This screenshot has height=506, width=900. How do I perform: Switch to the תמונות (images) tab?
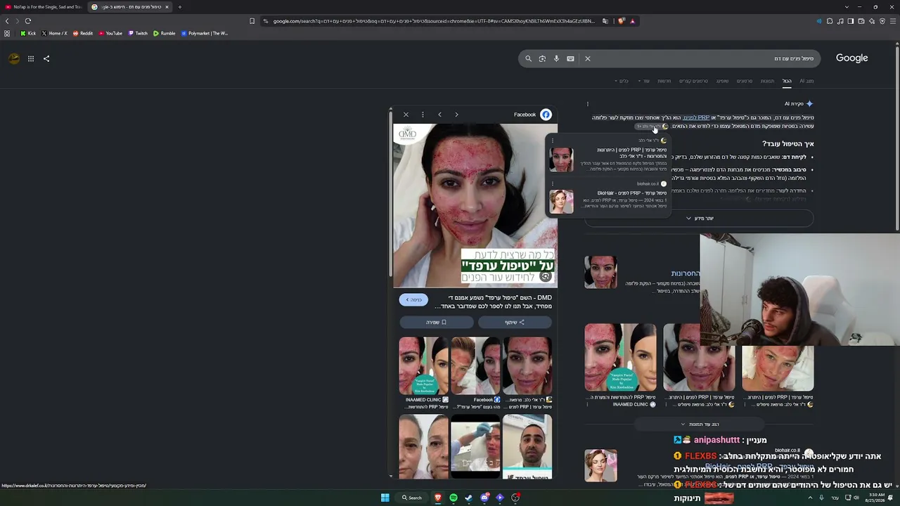pyautogui.click(x=767, y=81)
